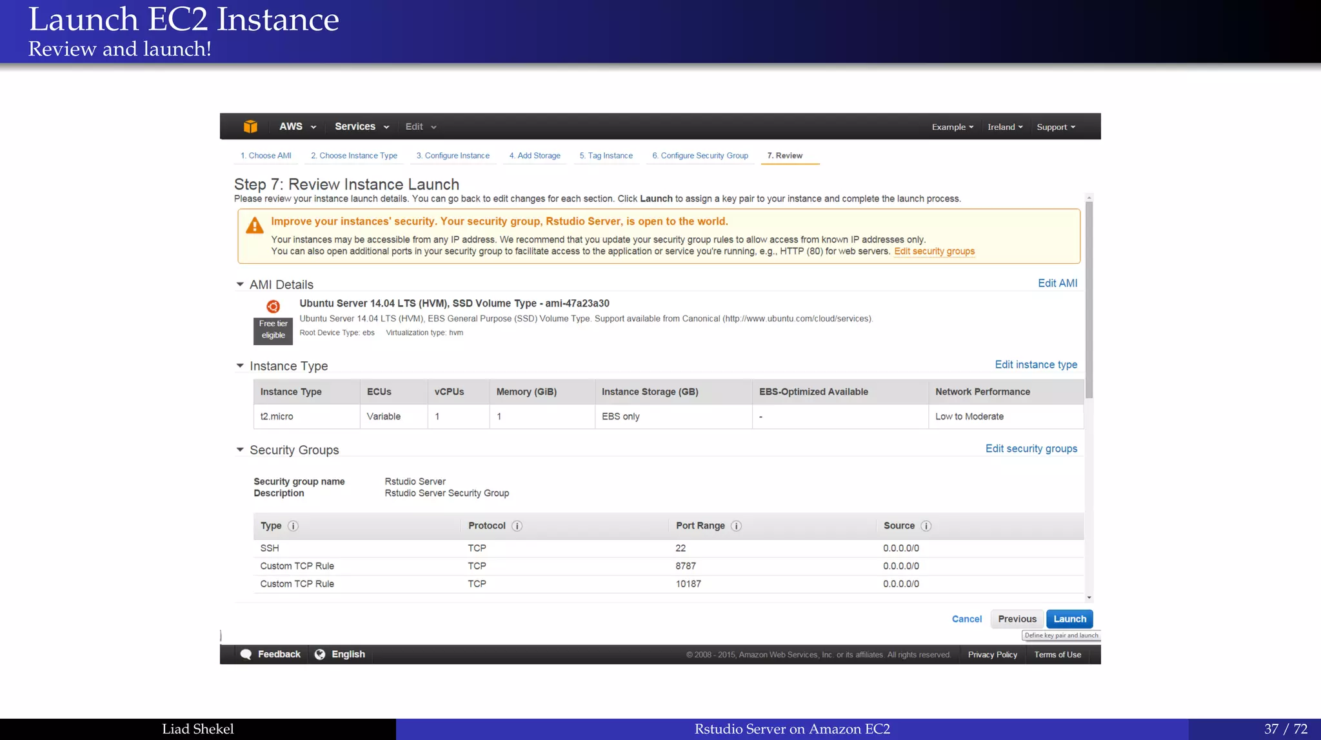This screenshot has height=740, width=1321.
Task: Go to step 1 Choose AMI
Action: [x=266, y=155]
